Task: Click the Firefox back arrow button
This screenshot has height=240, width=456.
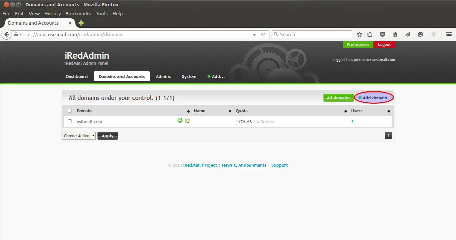Action: click(6, 34)
